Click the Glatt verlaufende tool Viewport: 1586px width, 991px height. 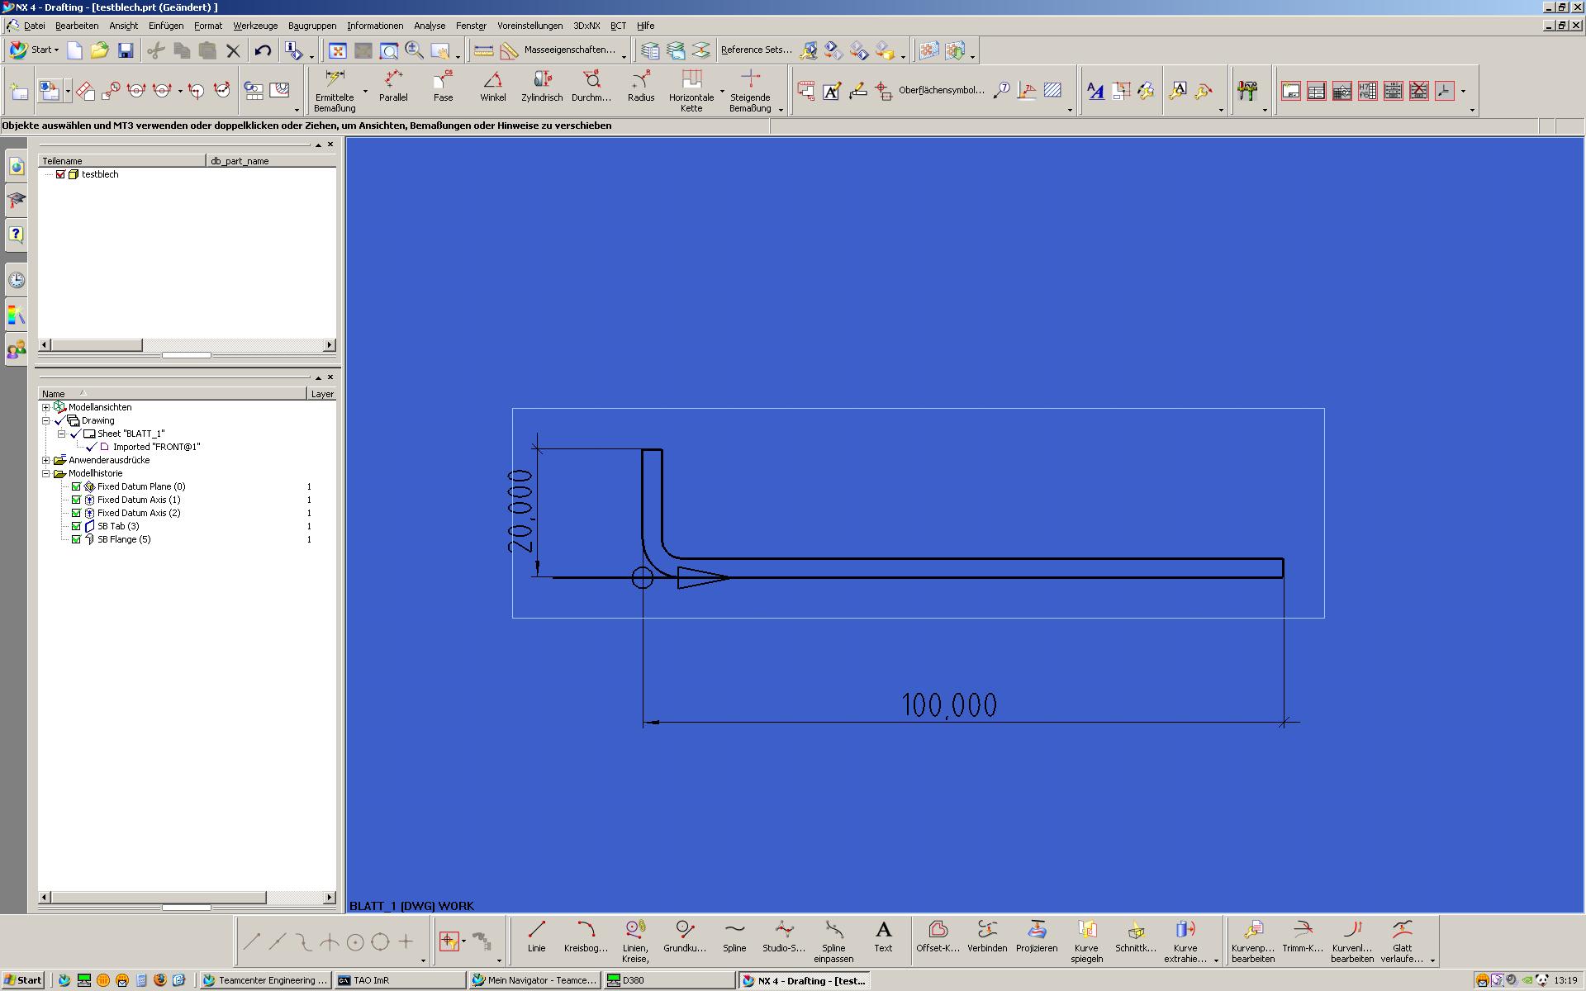coord(1402,941)
